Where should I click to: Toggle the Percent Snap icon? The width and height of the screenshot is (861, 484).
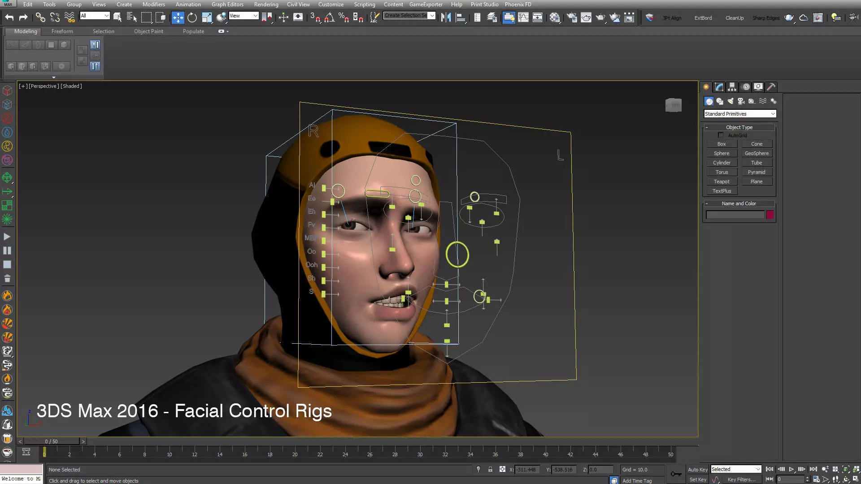[344, 17]
